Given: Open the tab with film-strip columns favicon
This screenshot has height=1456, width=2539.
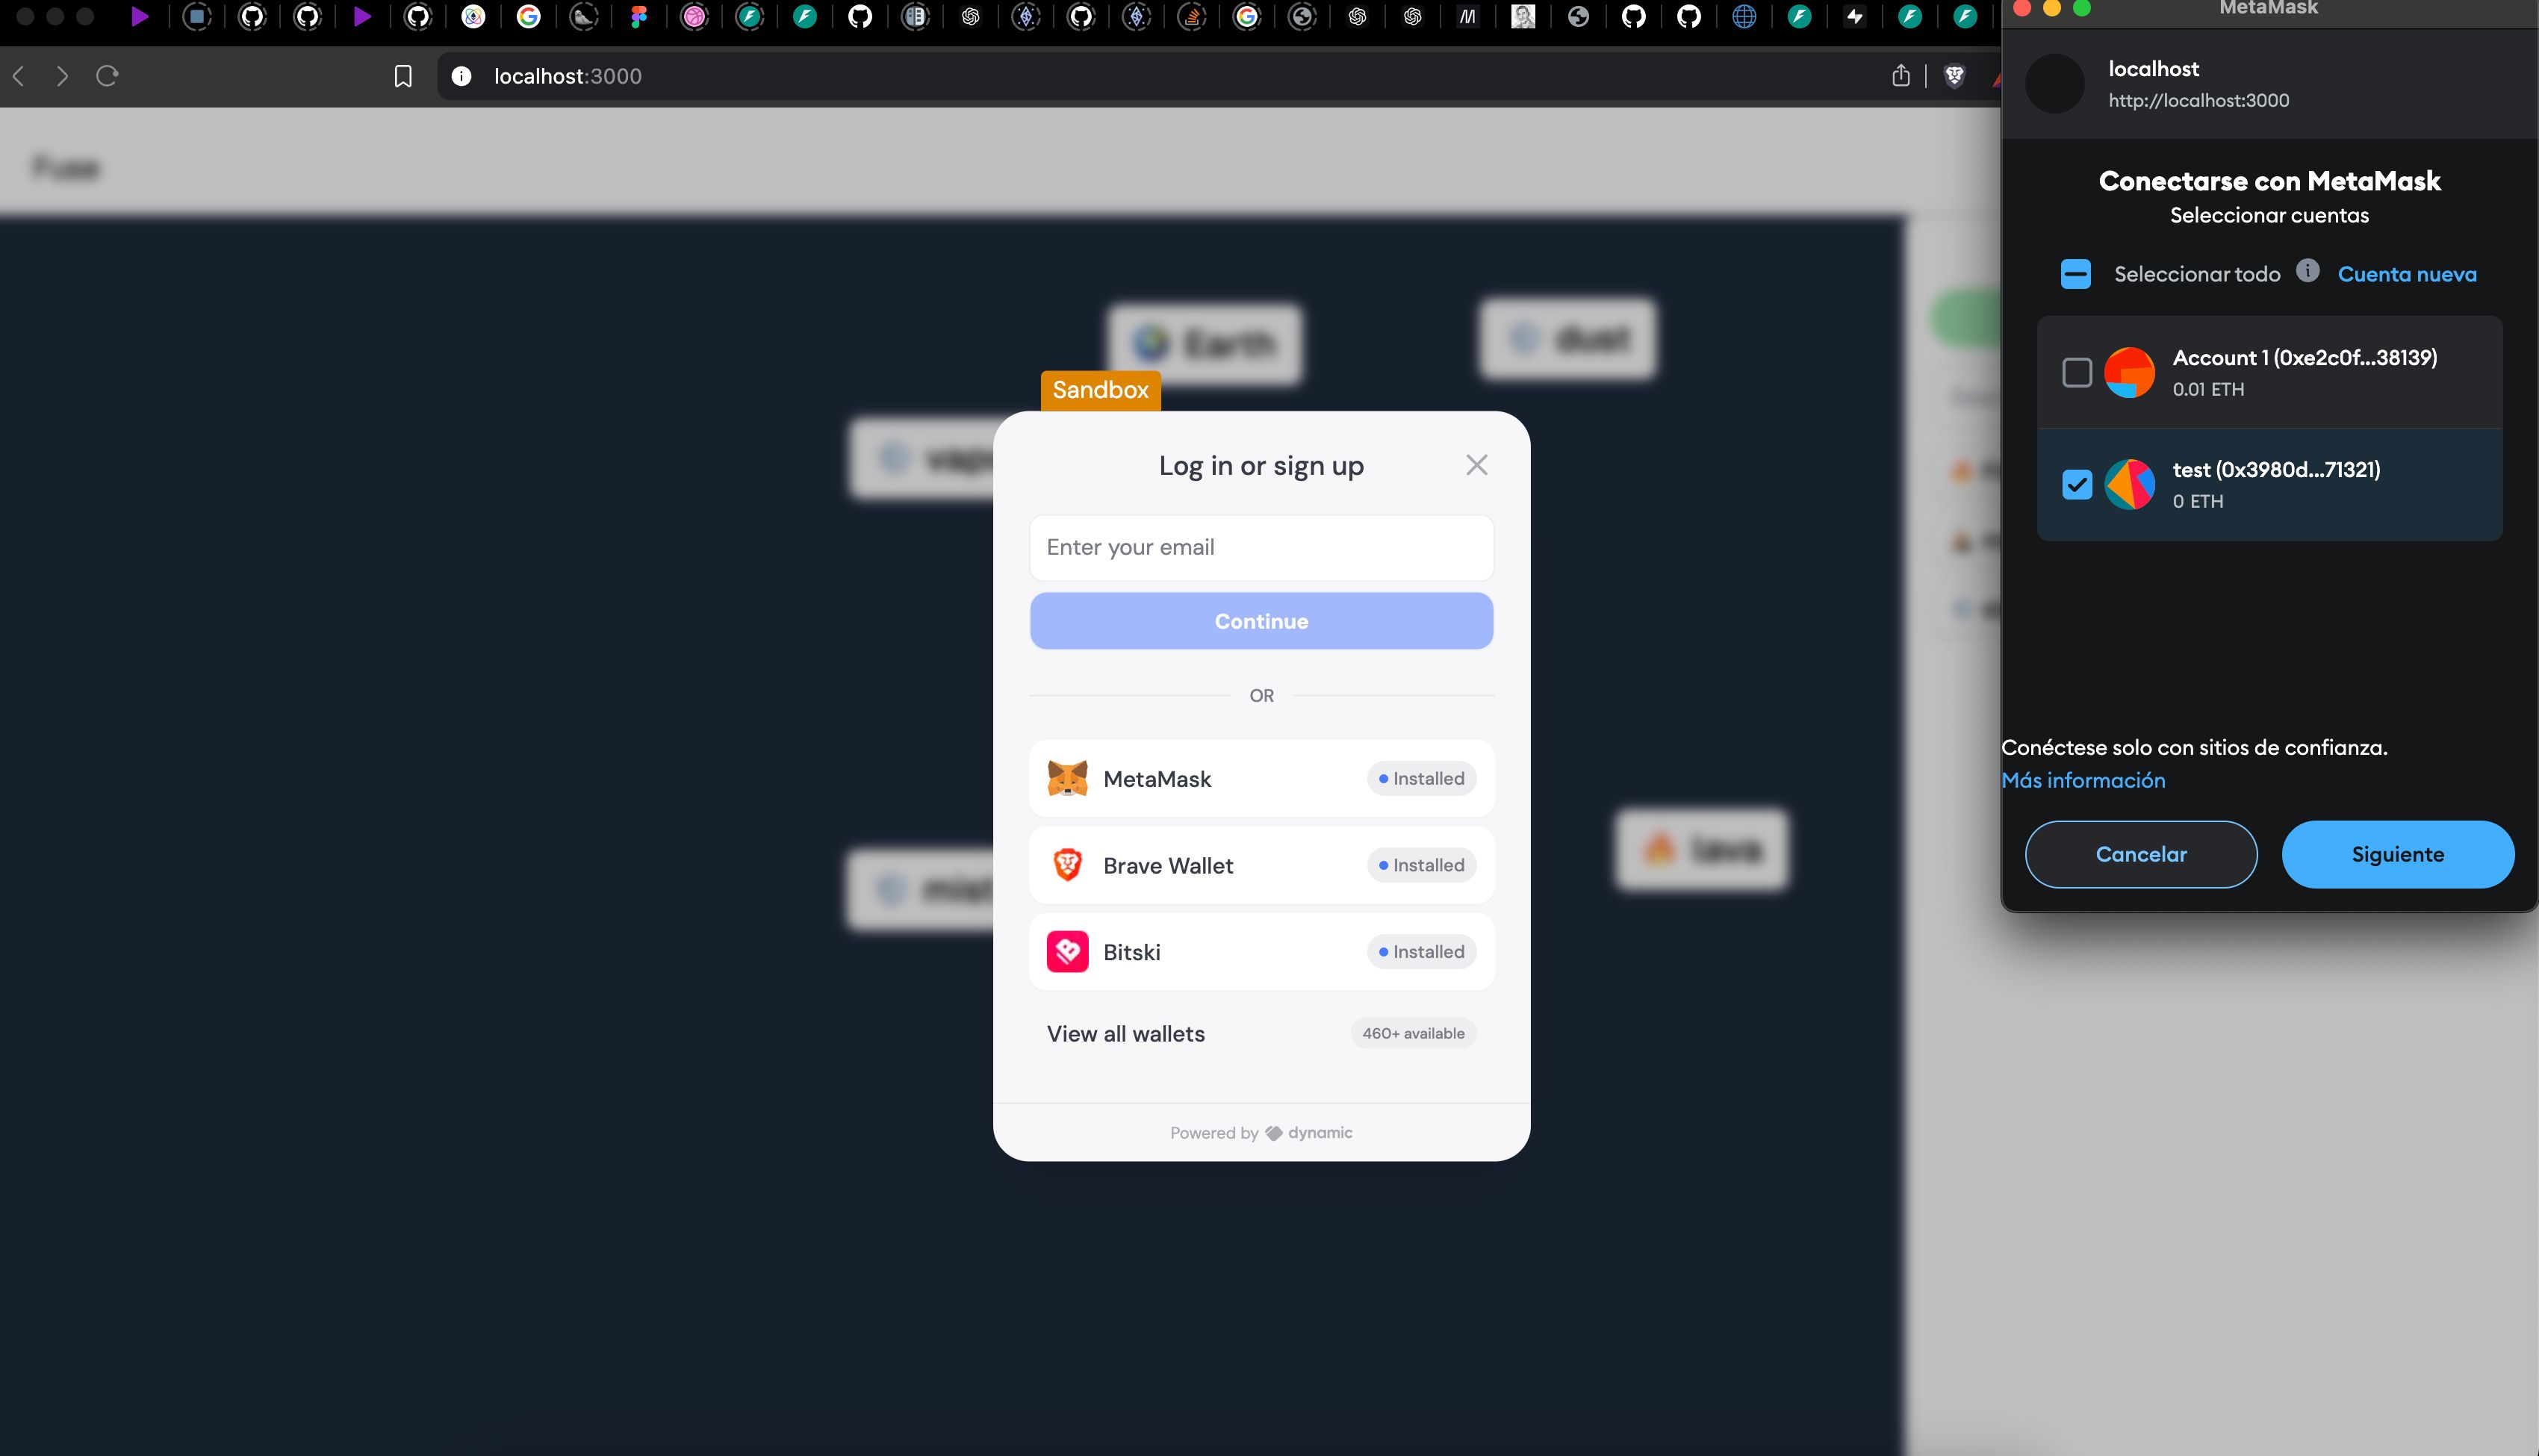Looking at the screenshot, I should [x=915, y=16].
